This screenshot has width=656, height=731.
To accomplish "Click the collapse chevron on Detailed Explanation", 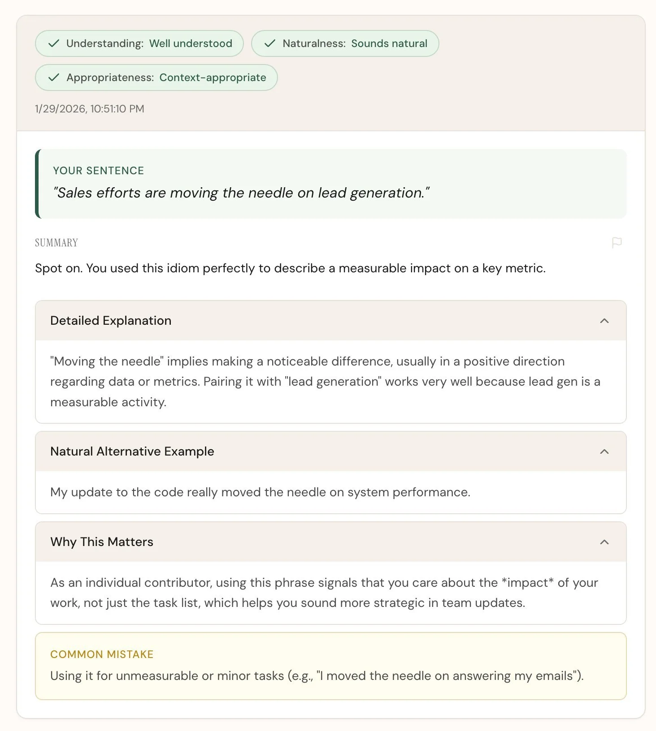I will click(604, 320).
